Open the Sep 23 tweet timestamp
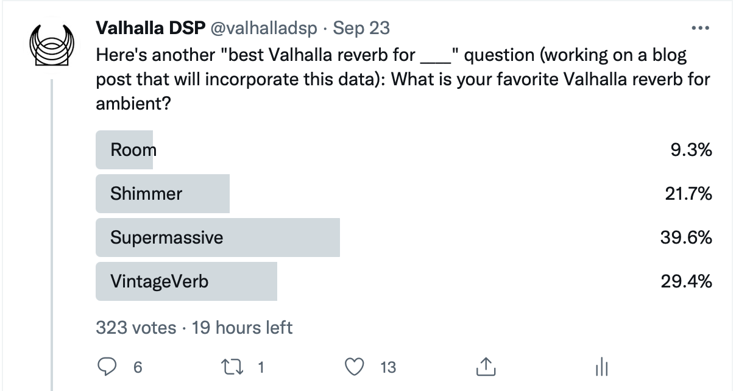The height and width of the screenshot is (391, 736). pyautogui.click(x=362, y=28)
